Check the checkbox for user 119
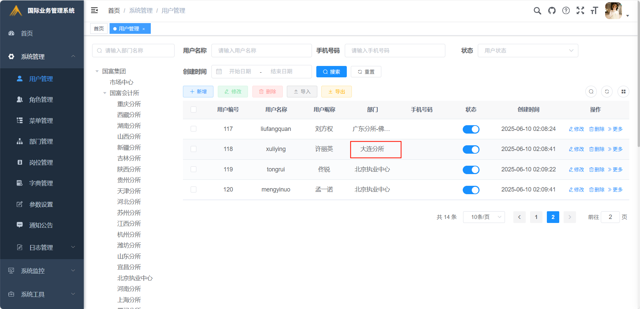The width and height of the screenshot is (640, 309). point(193,169)
